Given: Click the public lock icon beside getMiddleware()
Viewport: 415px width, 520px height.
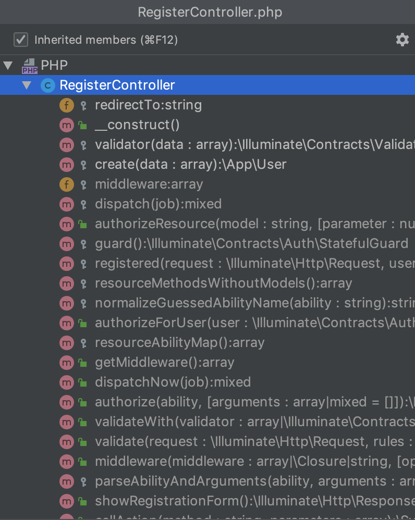Looking at the screenshot, I should [x=82, y=363].
